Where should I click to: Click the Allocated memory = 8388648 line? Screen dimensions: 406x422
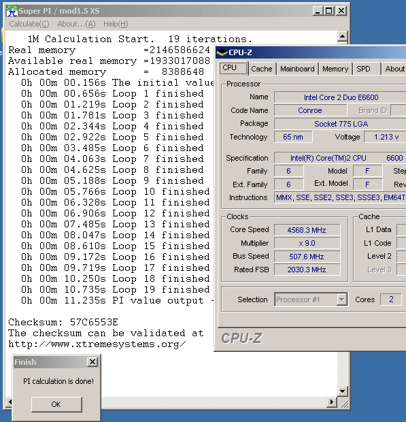coord(106,72)
